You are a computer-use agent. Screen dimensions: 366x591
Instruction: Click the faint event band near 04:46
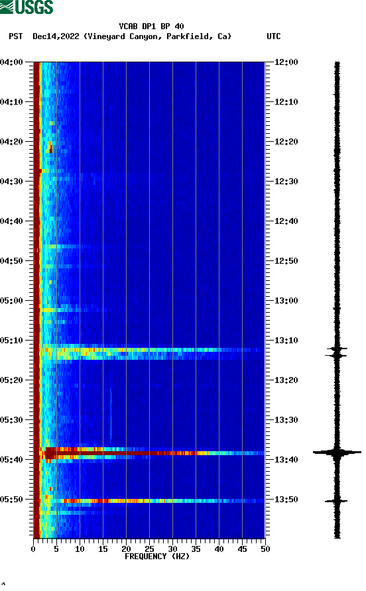coord(70,246)
